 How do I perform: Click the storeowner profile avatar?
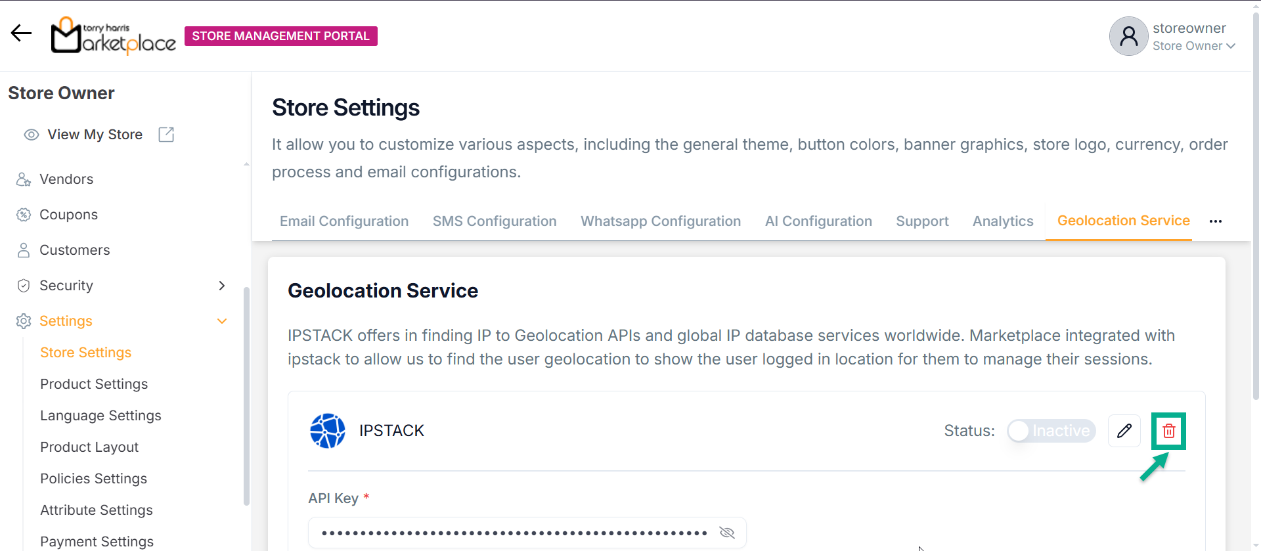(1128, 36)
